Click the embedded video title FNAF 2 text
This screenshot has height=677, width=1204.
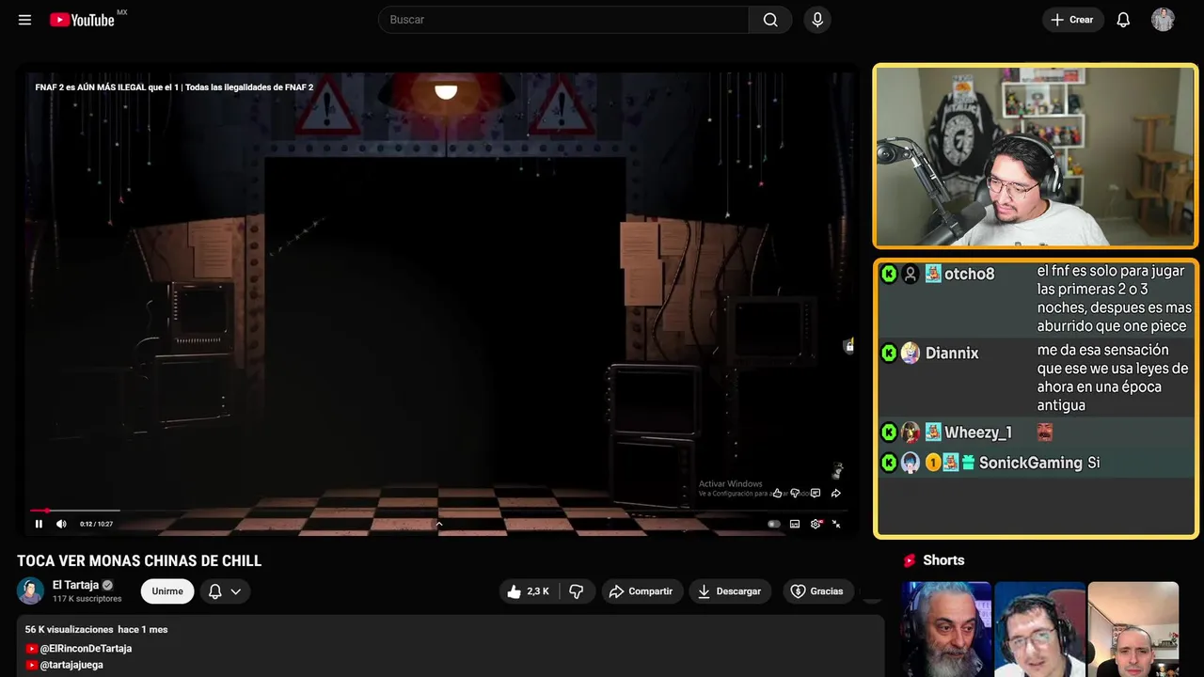(174, 87)
